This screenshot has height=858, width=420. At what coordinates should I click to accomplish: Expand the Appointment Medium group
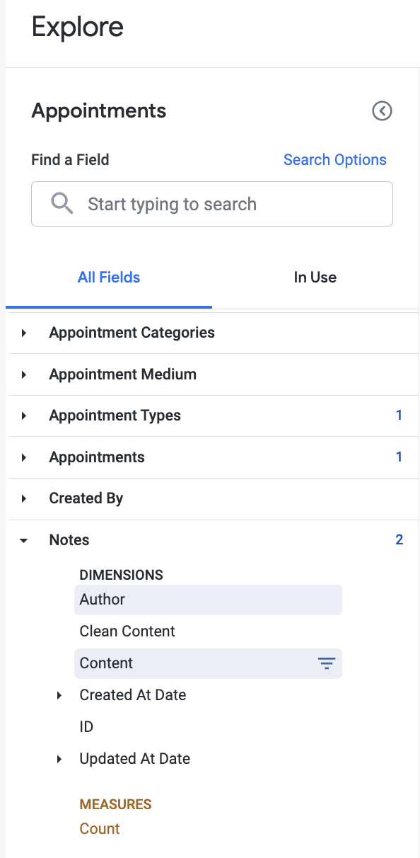coord(24,374)
